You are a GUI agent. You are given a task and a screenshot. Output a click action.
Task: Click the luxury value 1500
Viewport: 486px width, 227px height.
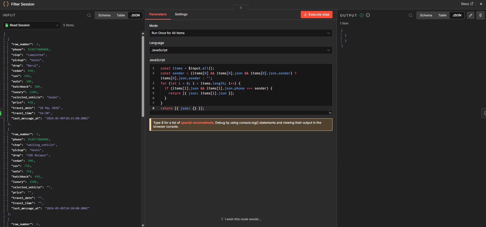click(x=33, y=182)
